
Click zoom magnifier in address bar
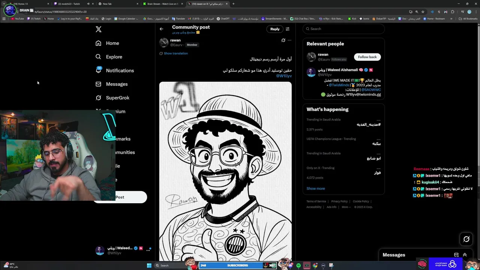[417, 12]
